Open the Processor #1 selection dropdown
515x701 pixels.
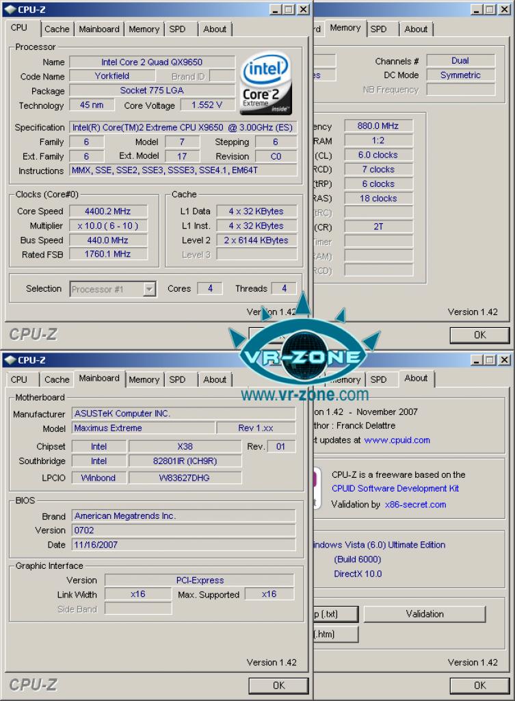pyautogui.click(x=149, y=290)
